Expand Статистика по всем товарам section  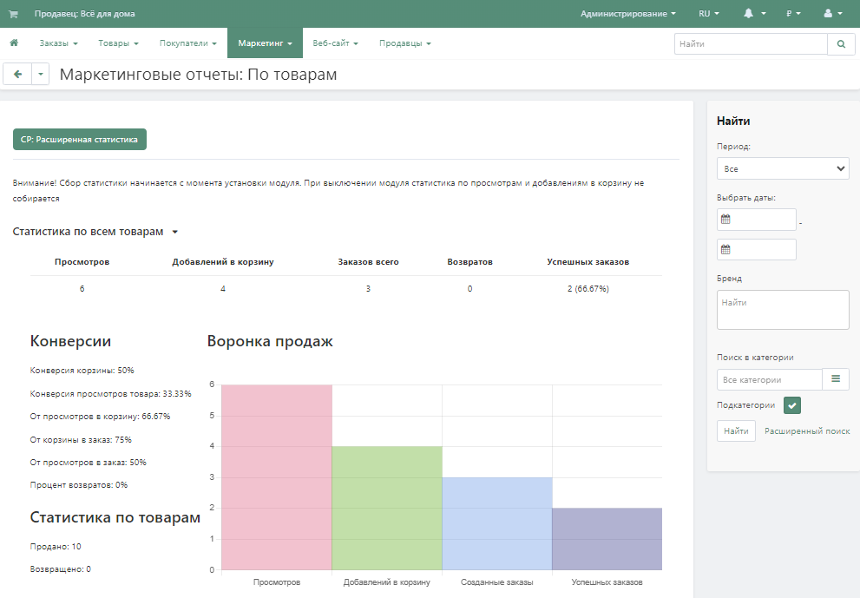pos(95,232)
